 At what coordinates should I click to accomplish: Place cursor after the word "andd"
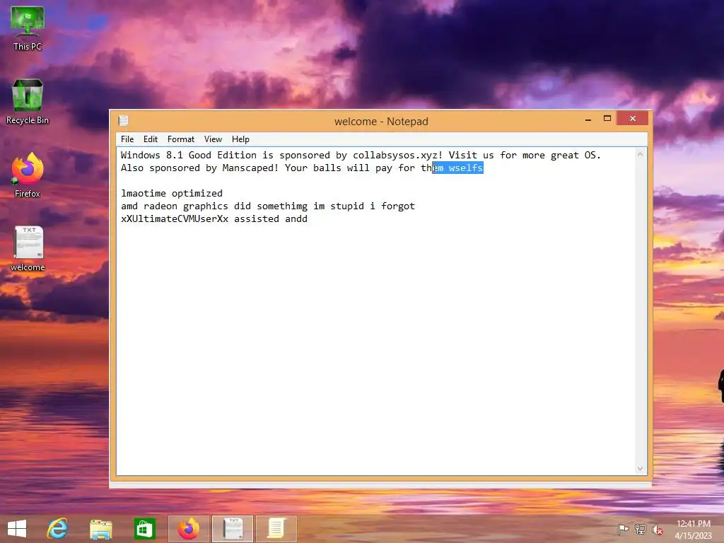pyautogui.click(x=308, y=219)
